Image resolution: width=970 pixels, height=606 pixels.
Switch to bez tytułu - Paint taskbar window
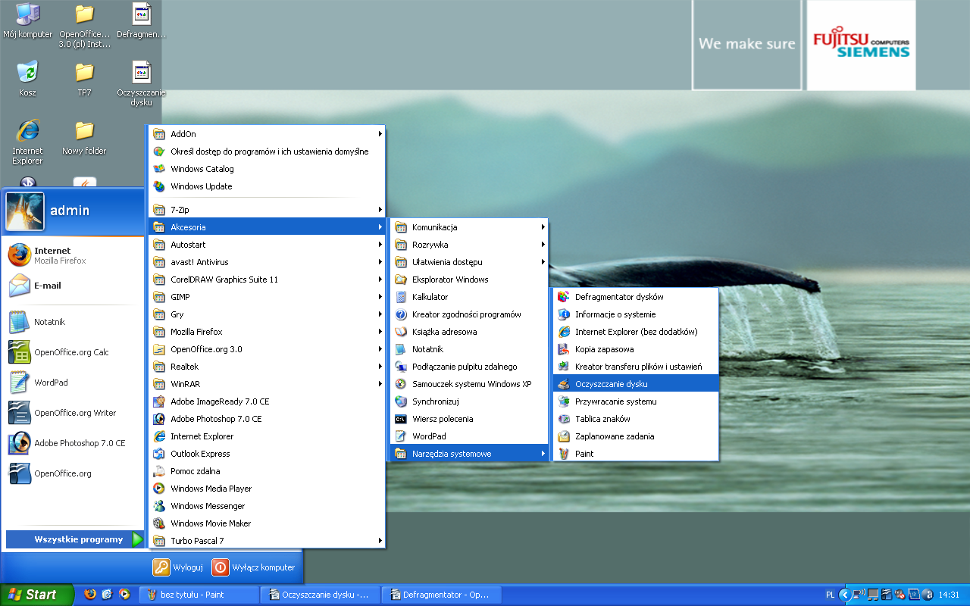pos(199,595)
